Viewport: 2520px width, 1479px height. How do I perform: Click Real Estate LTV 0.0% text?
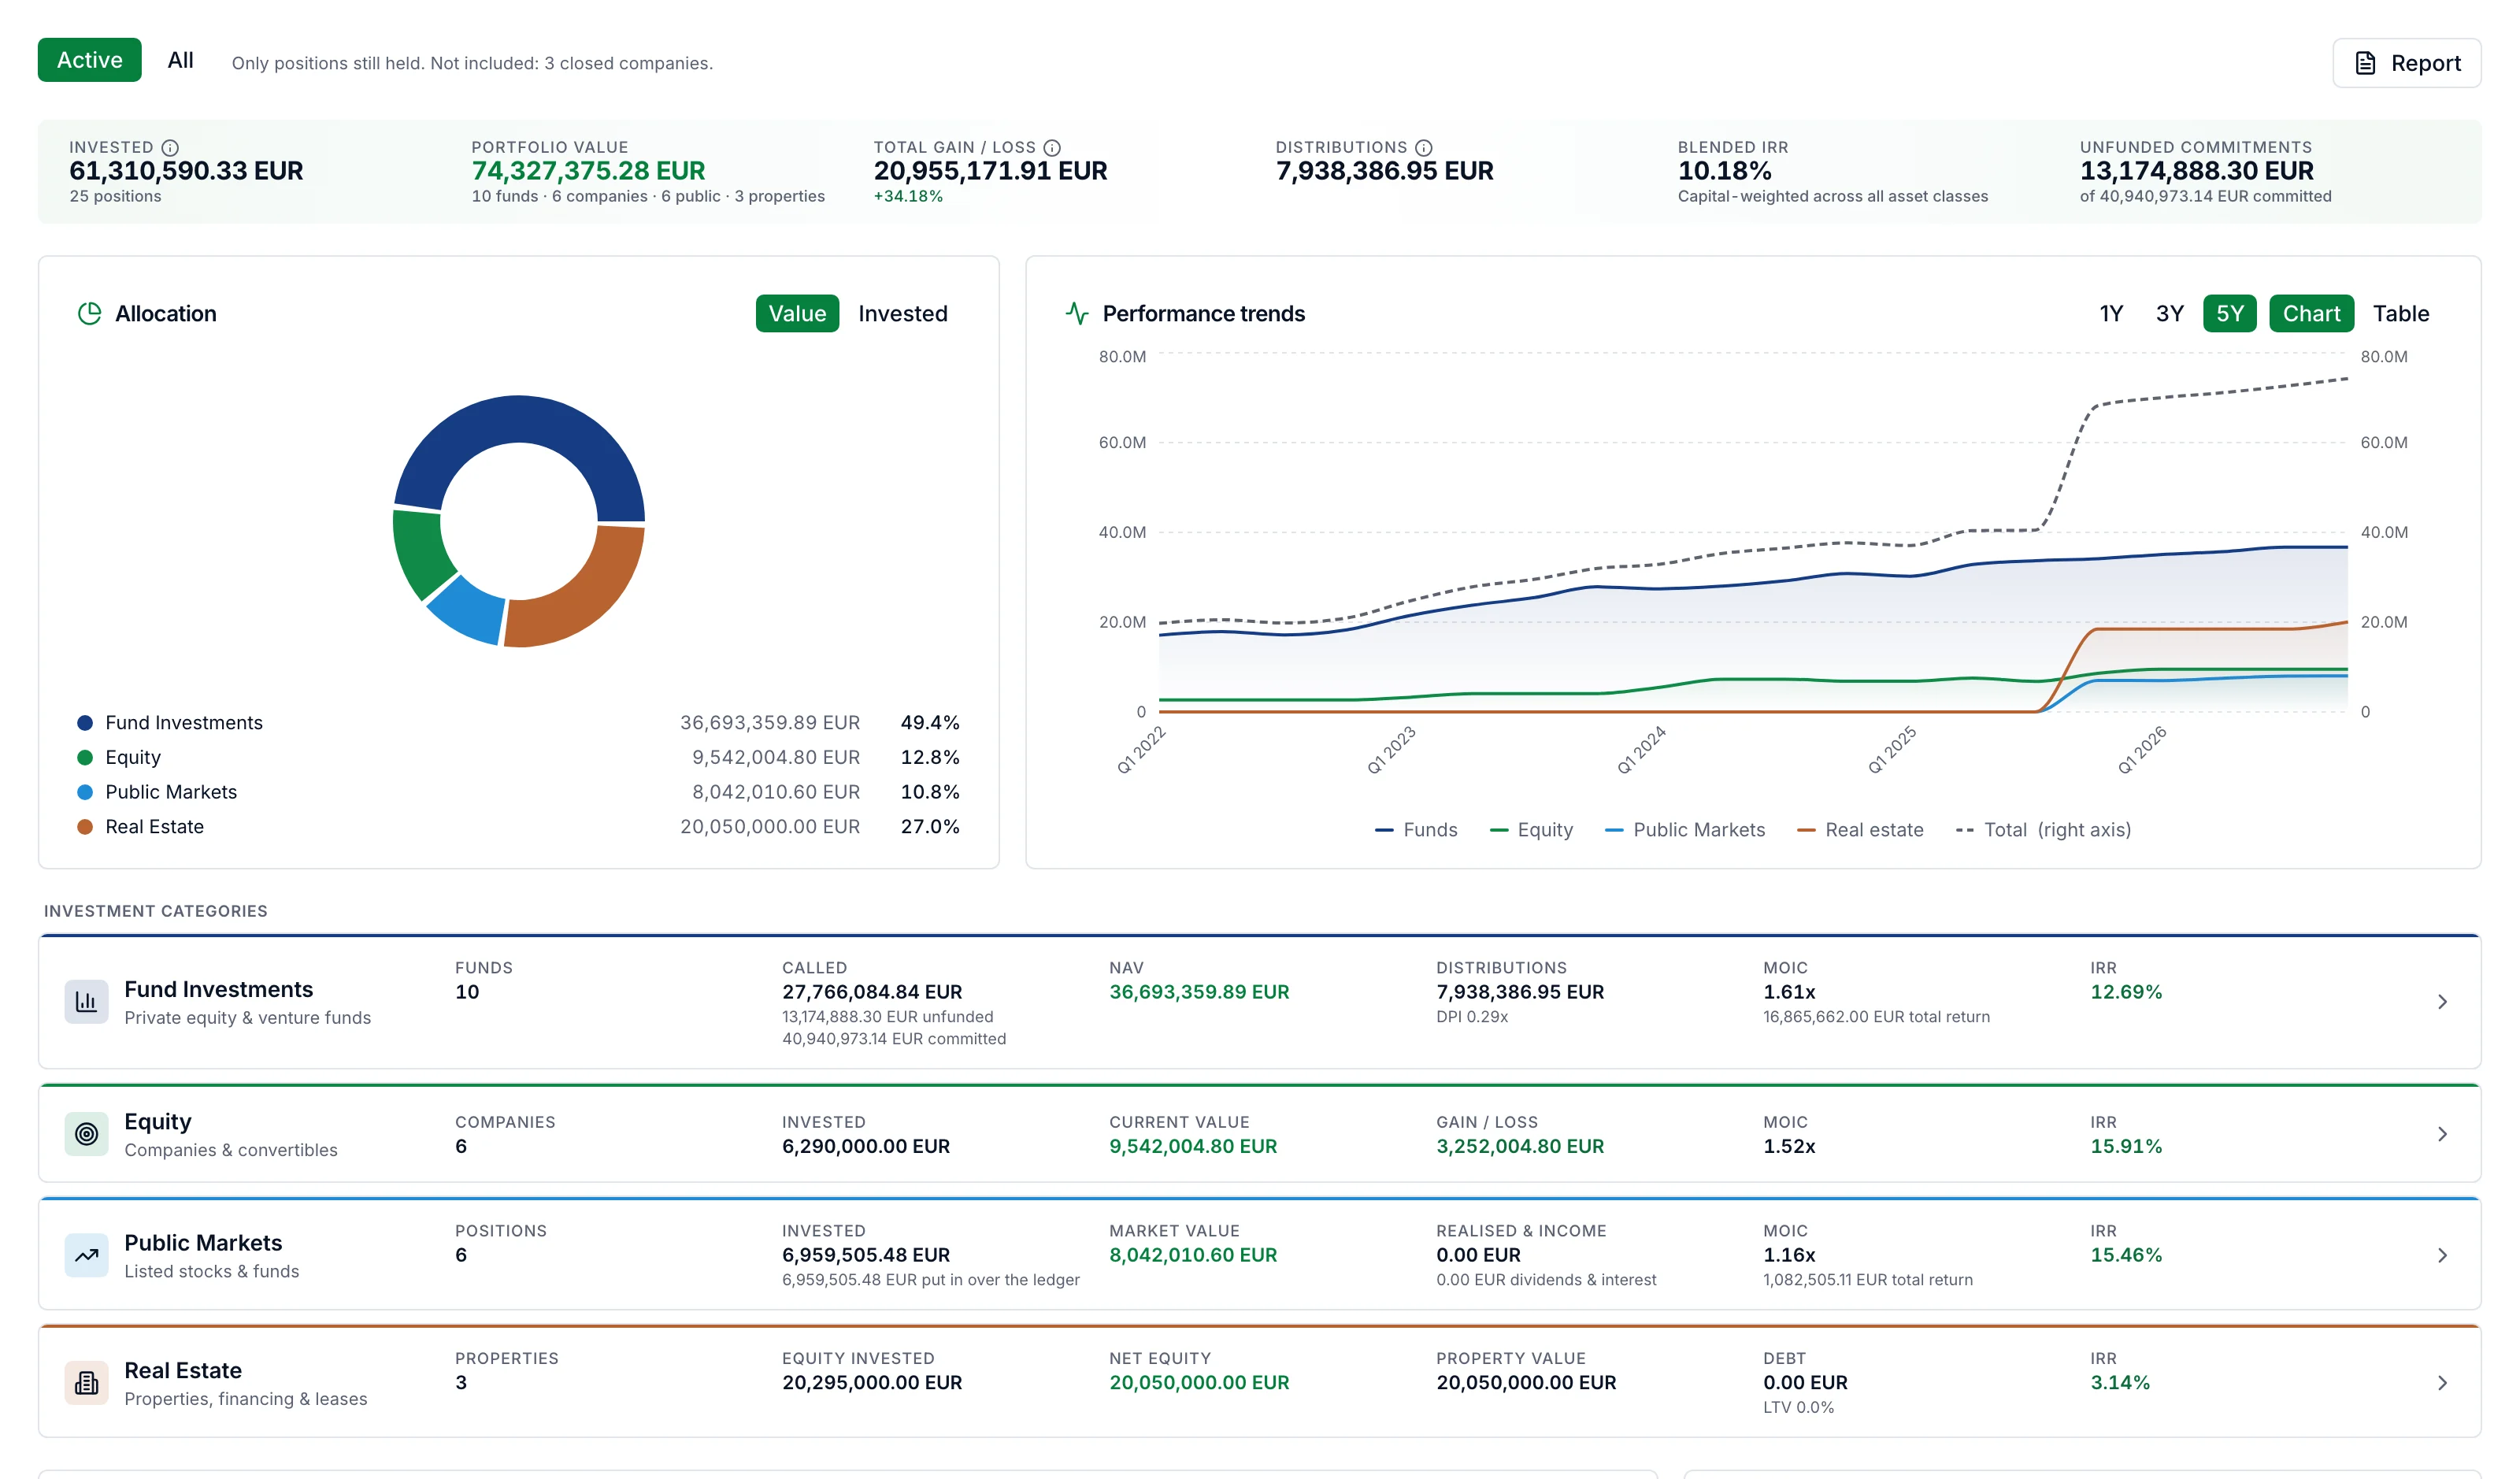pos(1798,1408)
